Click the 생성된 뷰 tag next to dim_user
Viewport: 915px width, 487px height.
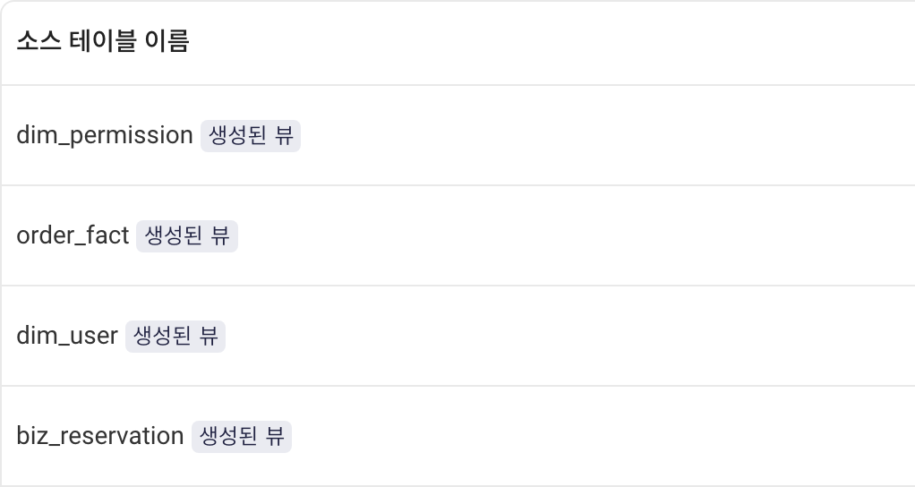(x=175, y=337)
